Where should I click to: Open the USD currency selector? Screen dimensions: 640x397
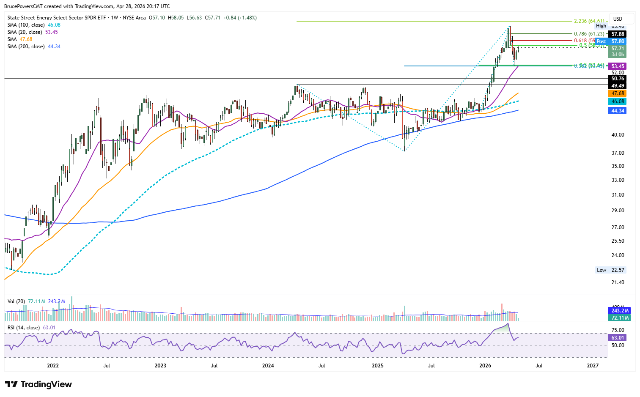[x=621, y=19]
